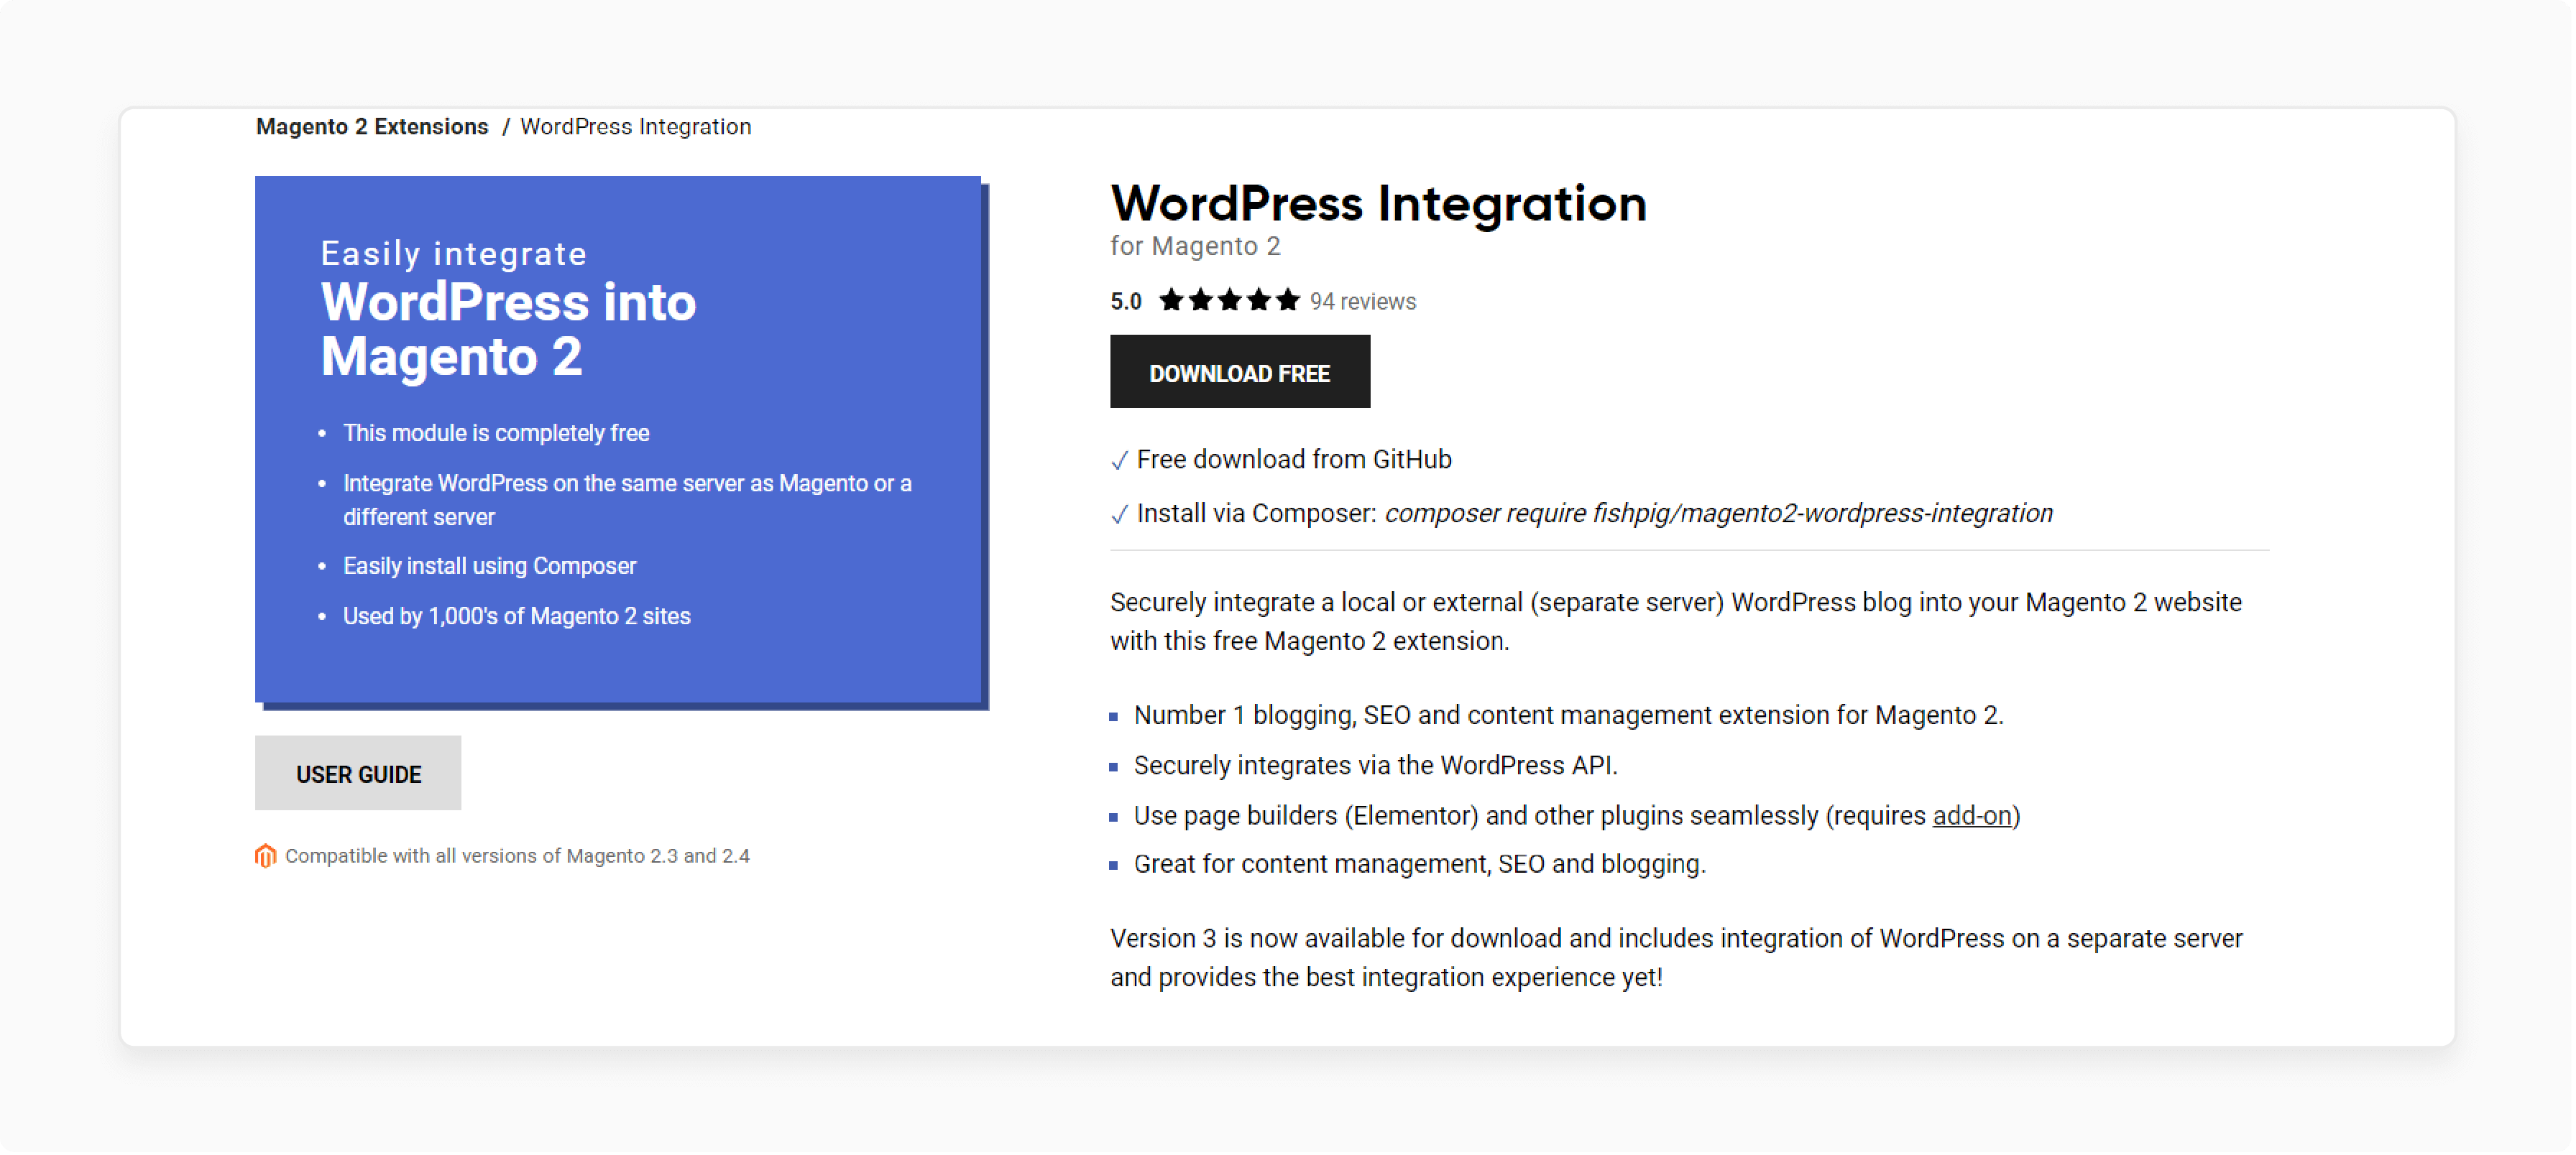Open the 94 reviews link
The image size is (2576, 1155).
[1363, 302]
